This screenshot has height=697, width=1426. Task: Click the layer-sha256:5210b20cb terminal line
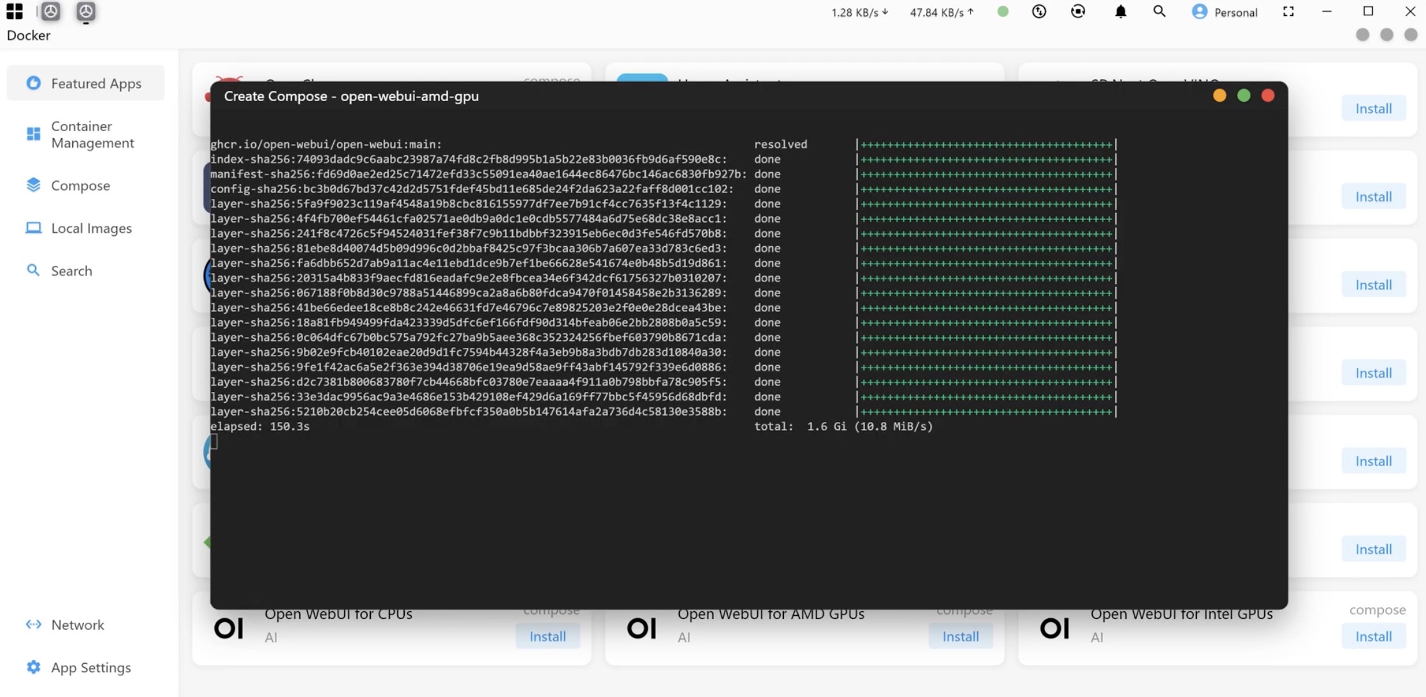tap(469, 411)
